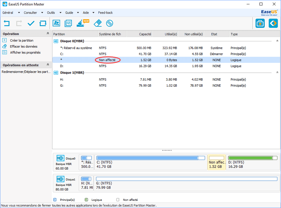Open the 4K alignment tool icon

tap(68, 23)
